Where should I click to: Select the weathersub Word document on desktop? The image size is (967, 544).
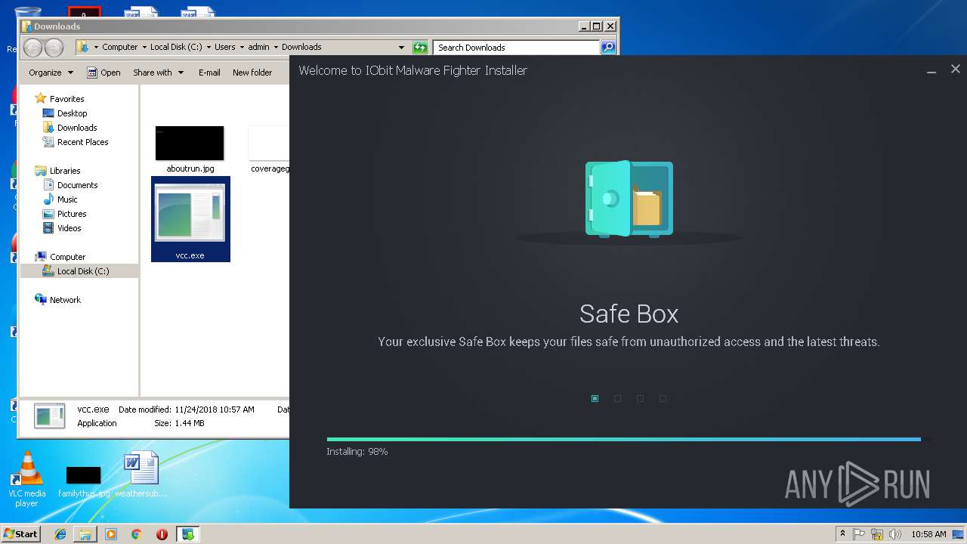tap(141, 474)
